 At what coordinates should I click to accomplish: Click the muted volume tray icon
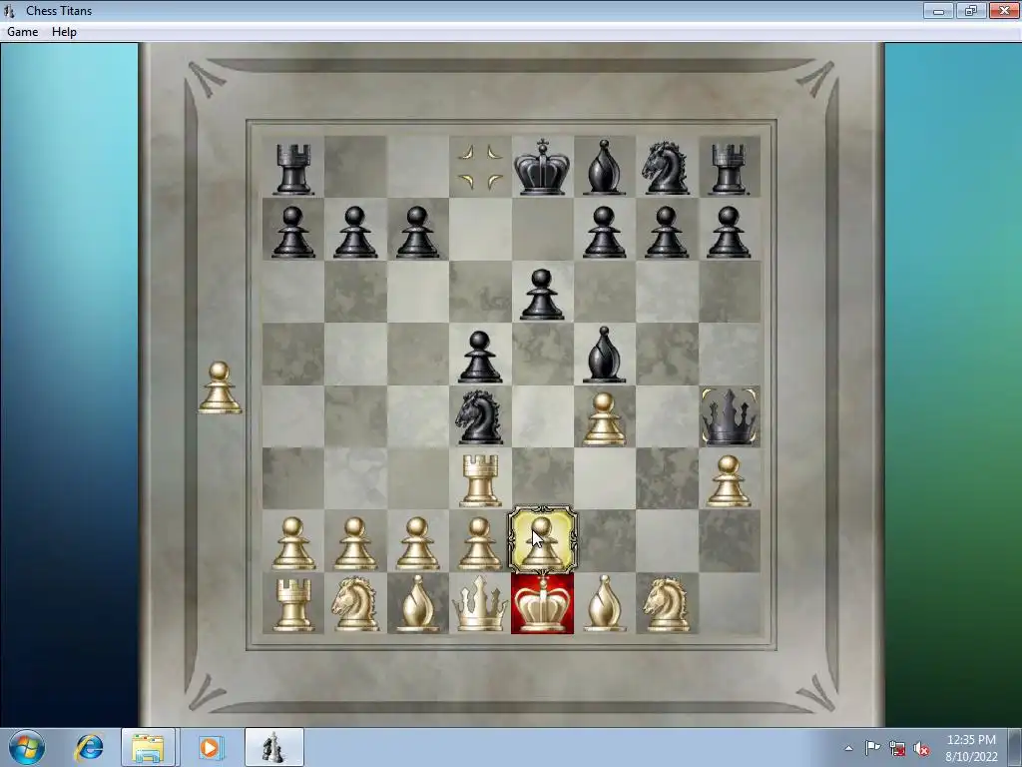921,748
